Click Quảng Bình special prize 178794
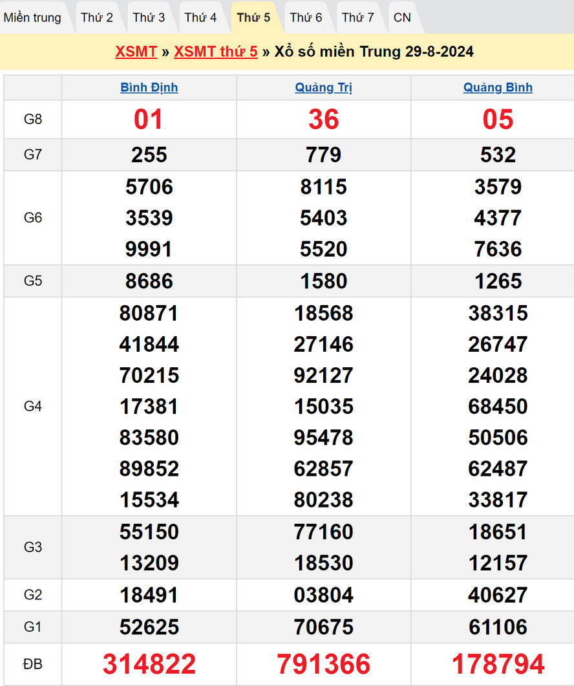The height and width of the screenshot is (686, 574). pos(498,664)
